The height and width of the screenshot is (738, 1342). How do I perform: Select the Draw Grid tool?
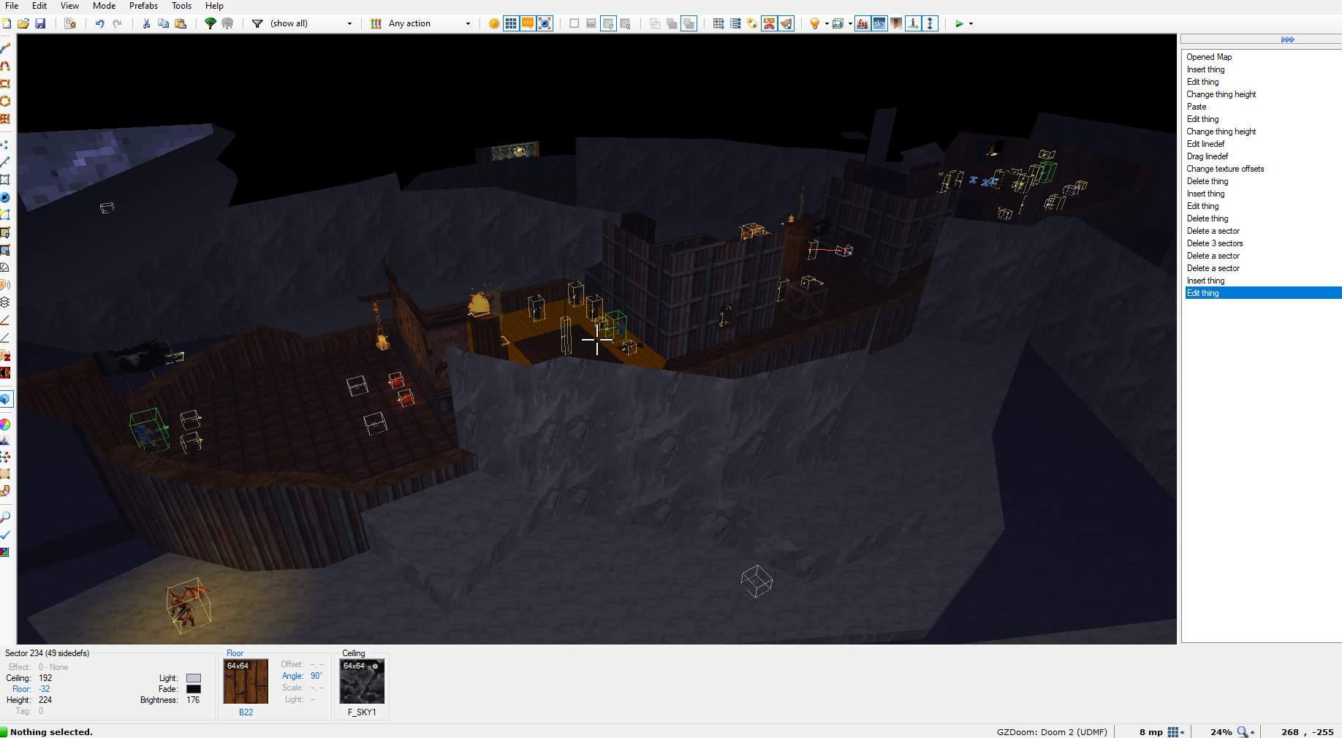pos(5,118)
